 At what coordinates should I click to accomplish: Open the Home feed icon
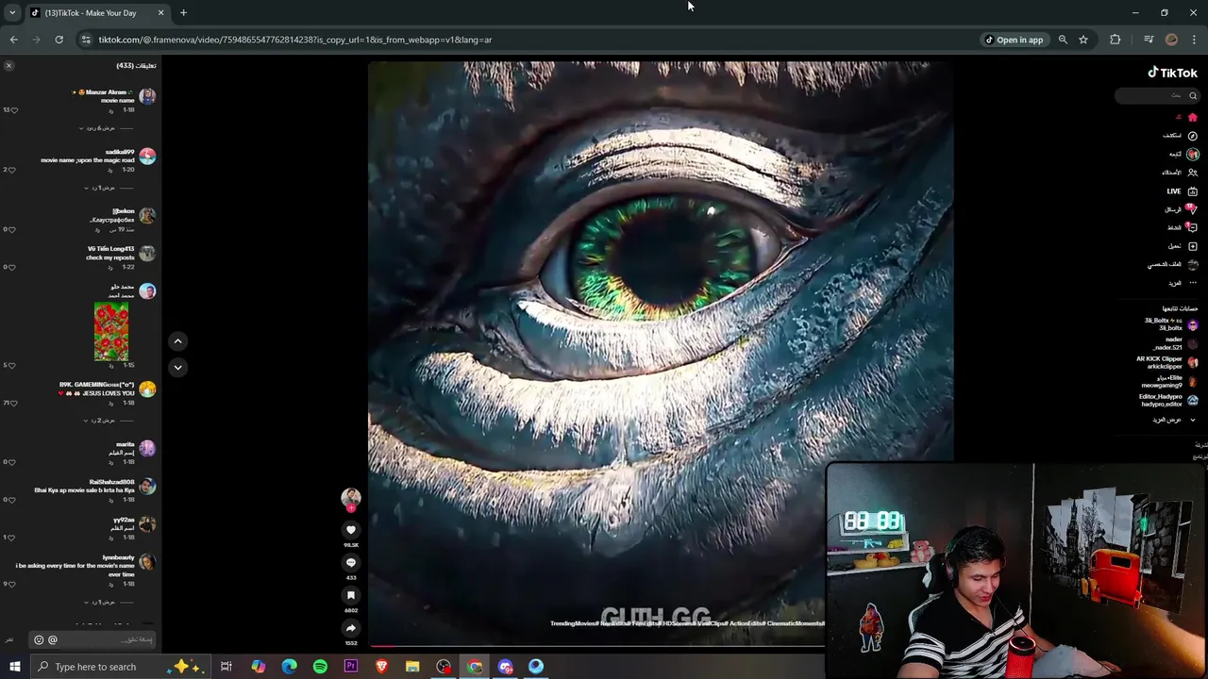click(1192, 117)
